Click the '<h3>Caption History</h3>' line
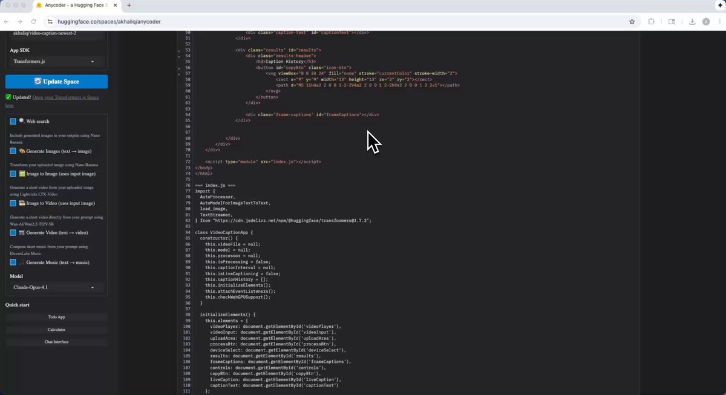 [x=286, y=62]
